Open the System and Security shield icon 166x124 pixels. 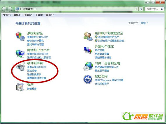click(x=20, y=36)
